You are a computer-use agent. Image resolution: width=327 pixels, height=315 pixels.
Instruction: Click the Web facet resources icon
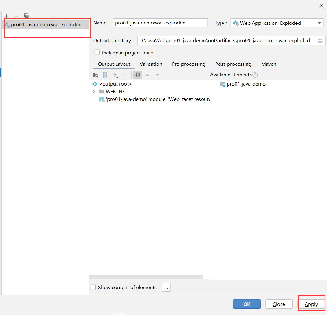coord(102,100)
